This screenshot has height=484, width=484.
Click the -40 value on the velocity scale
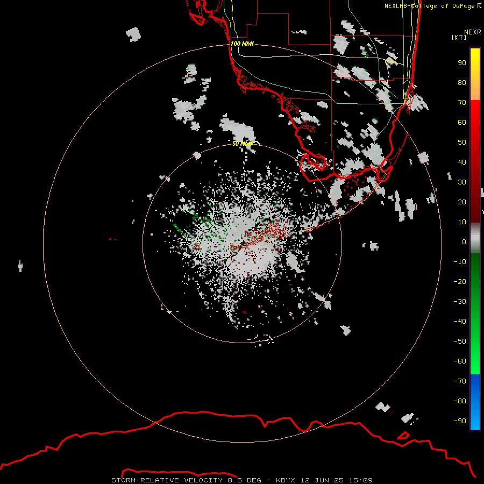tap(460, 322)
